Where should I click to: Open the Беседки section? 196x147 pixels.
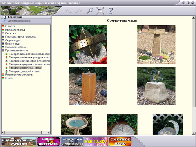pos(11,33)
